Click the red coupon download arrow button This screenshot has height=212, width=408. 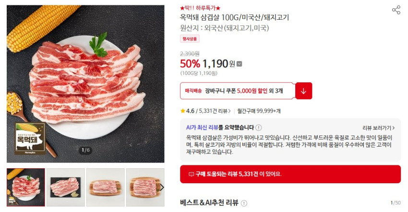coord(304,91)
